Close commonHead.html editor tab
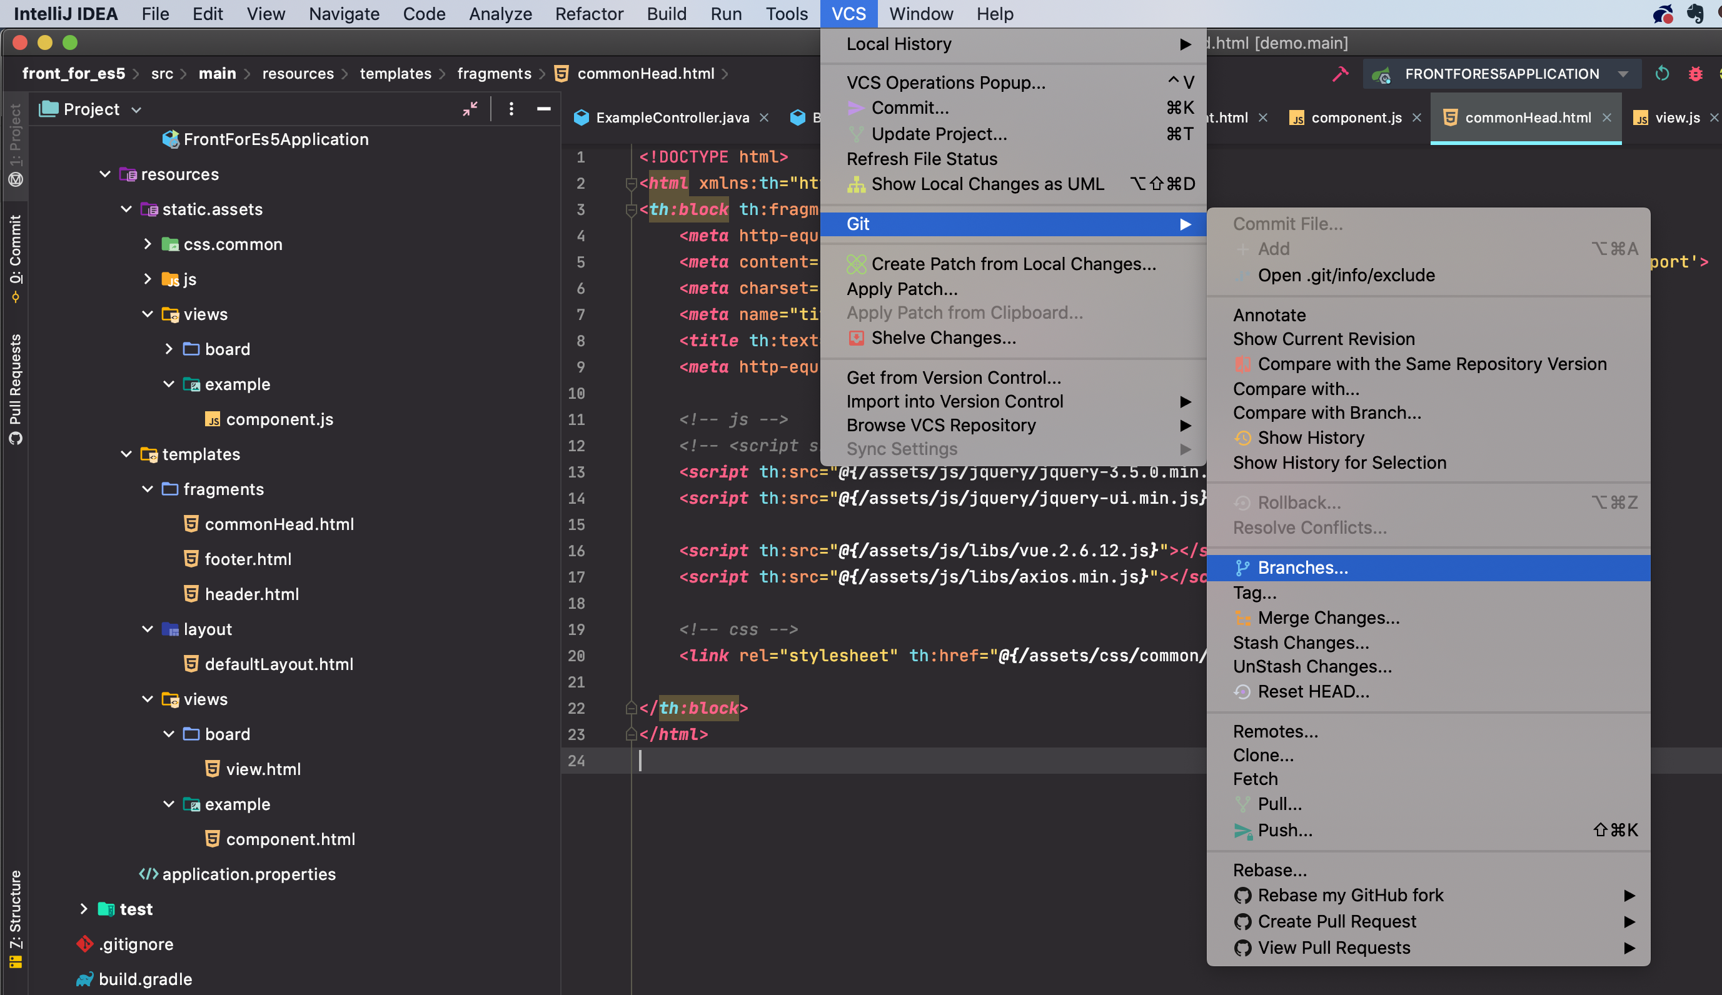Image resolution: width=1722 pixels, height=995 pixels. click(x=1606, y=117)
